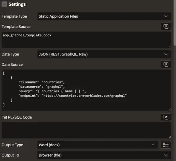Click the Template Source resize grip
Image resolution: width=176 pixels, height=161 pixels.
tap(170, 46)
